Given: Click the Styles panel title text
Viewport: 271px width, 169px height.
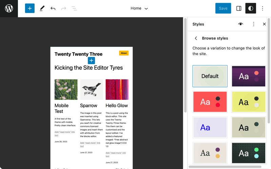Looking at the screenshot, I should pyautogui.click(x=198, y=24).
